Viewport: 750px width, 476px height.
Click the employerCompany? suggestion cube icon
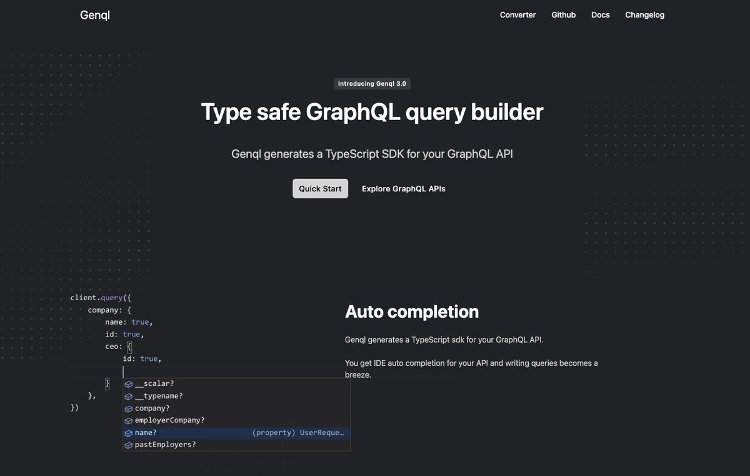click(129, 420)
